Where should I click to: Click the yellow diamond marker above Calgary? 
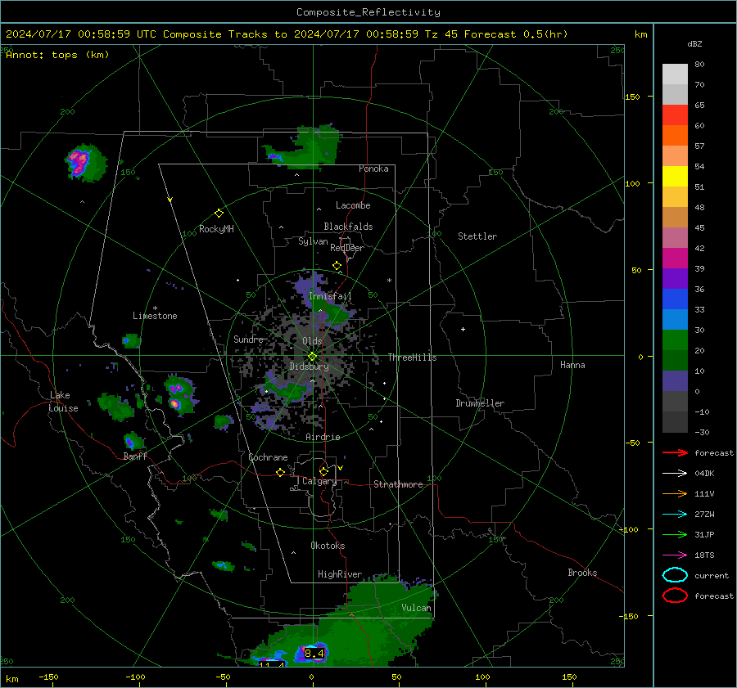click(x=323, y=471)
